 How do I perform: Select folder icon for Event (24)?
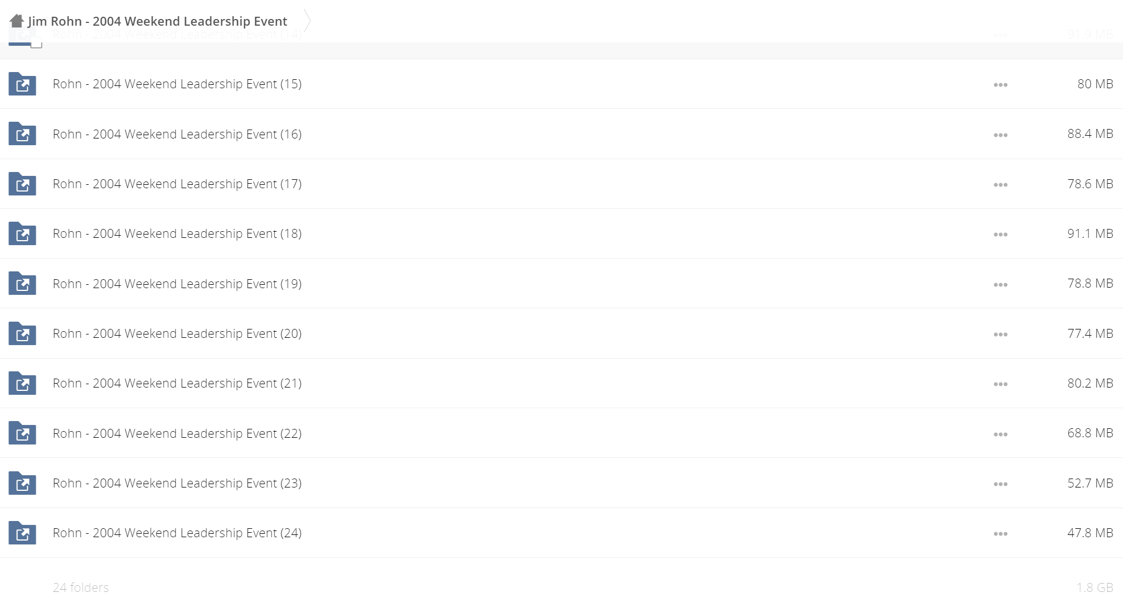pos(22,533)
